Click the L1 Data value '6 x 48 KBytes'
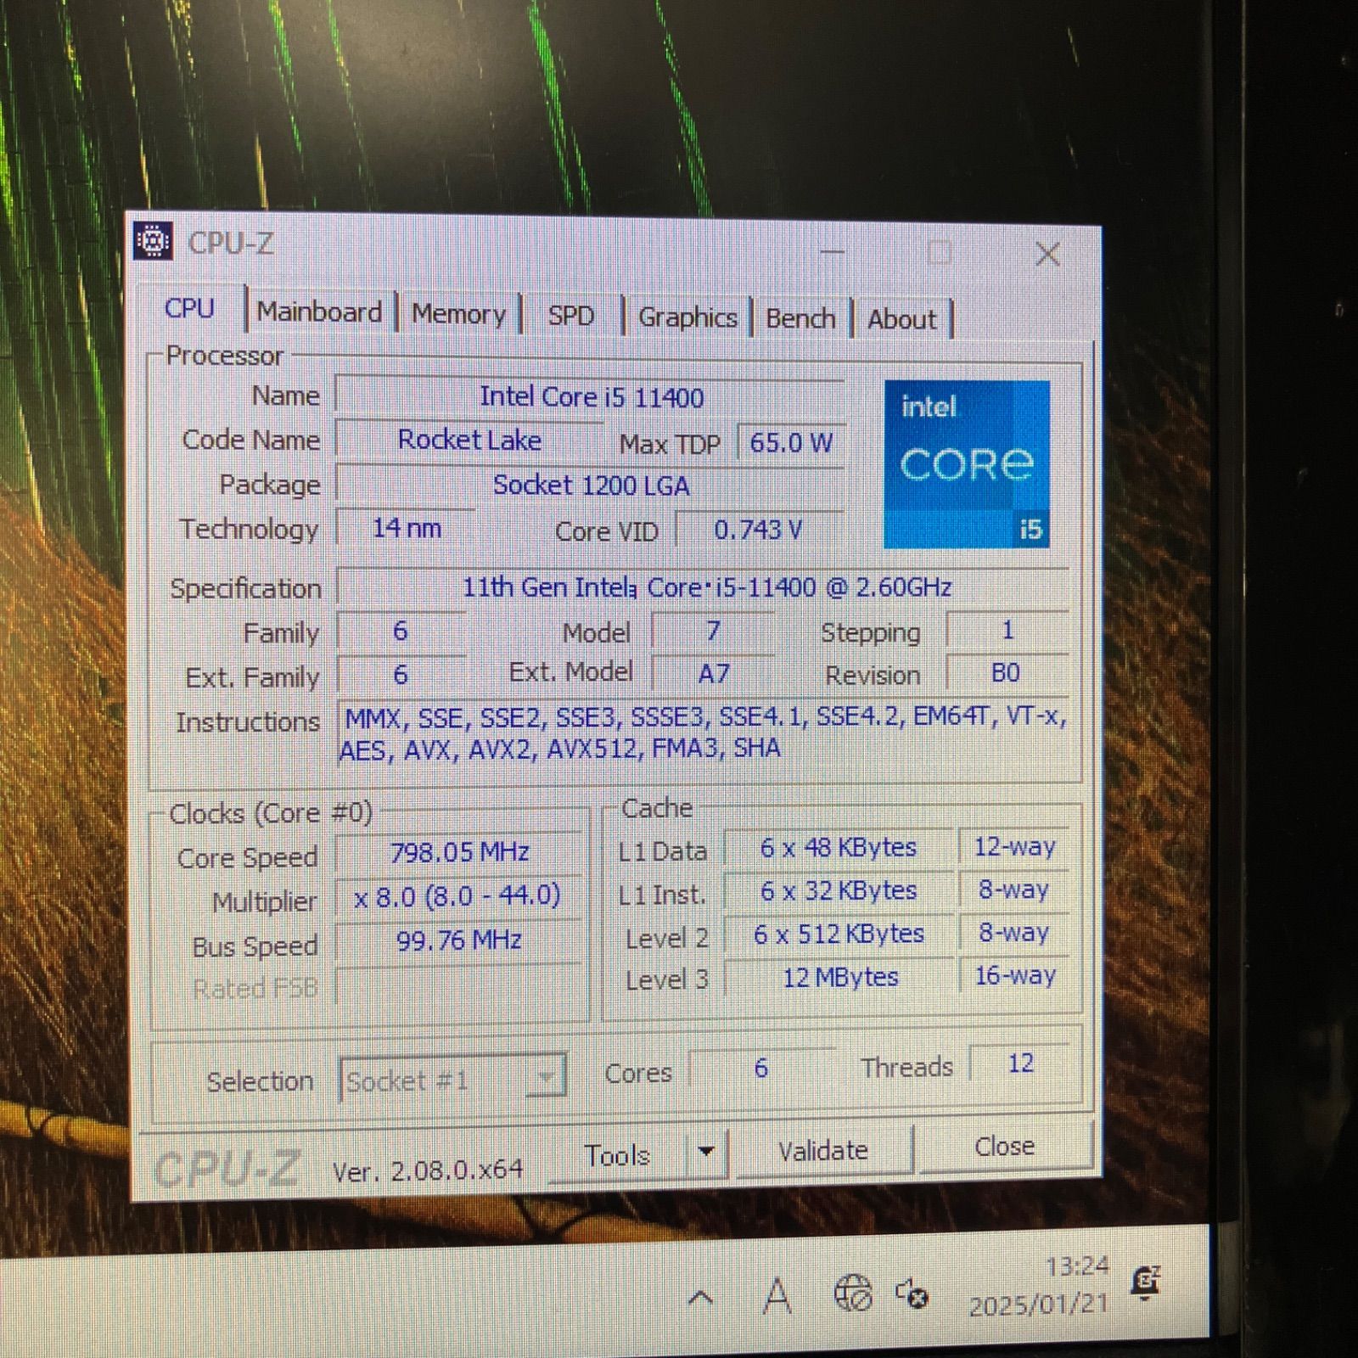This screenshot has width=1358, height=1358. (839, 848)
